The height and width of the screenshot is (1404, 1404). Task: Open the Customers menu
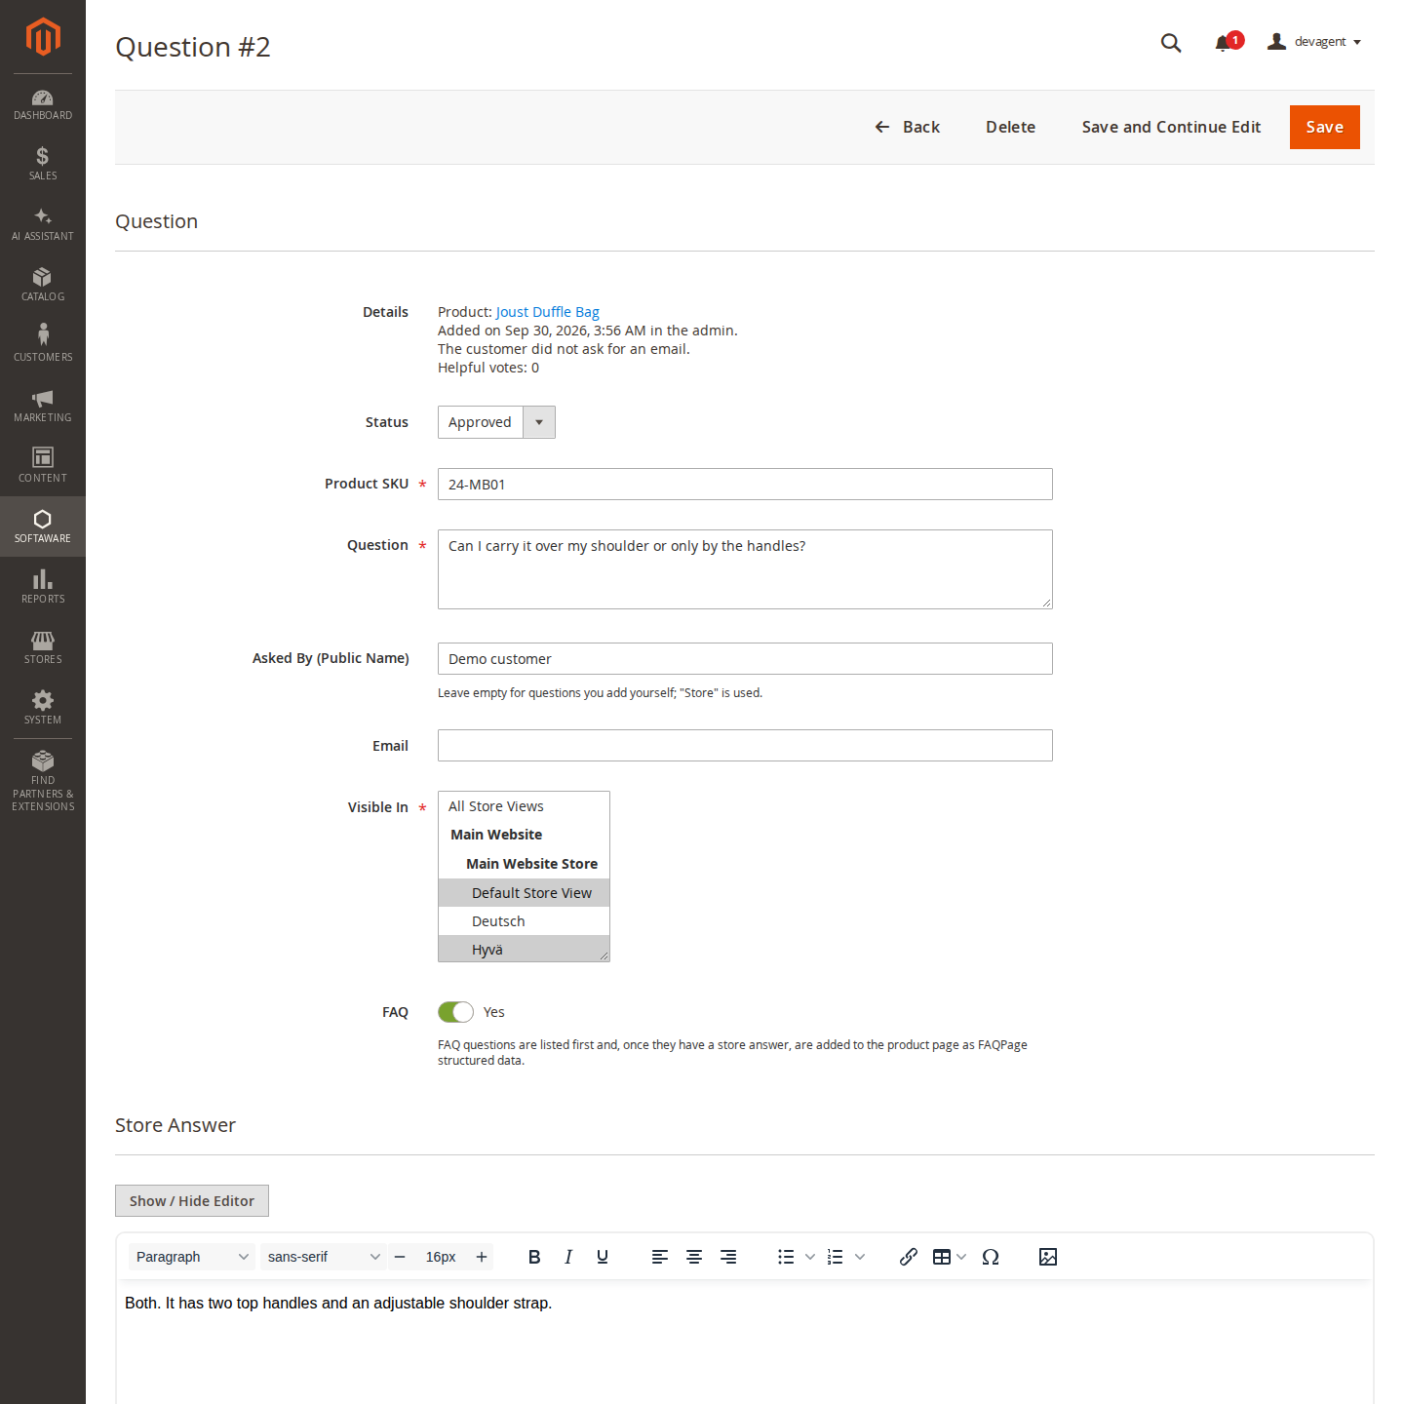click(x=43, y=346)
